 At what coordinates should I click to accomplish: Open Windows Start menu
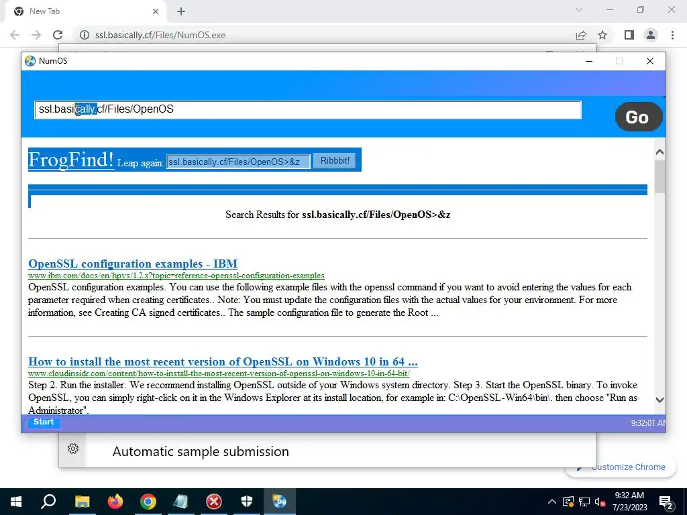[16, 502]
